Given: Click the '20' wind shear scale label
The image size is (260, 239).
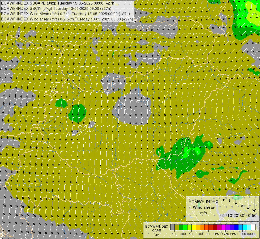Looking at the screenshot, I should click(x=236, y=215).
